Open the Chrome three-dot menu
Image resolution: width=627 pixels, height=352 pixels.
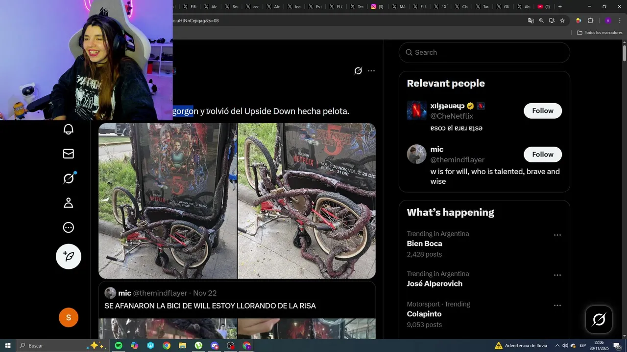[620, 21]
